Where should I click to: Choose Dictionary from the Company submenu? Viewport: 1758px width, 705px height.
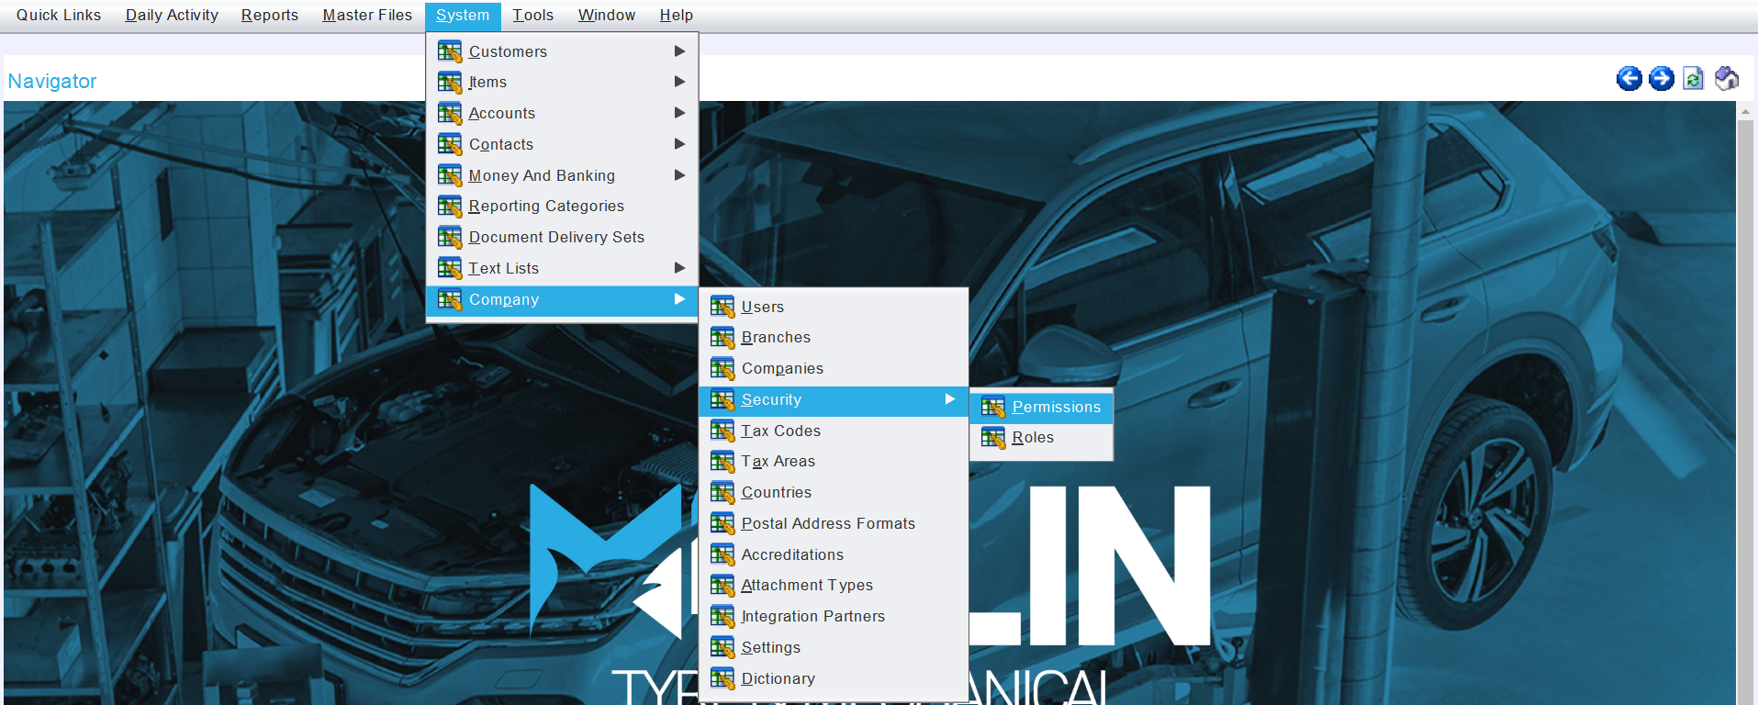click(834, 678)
